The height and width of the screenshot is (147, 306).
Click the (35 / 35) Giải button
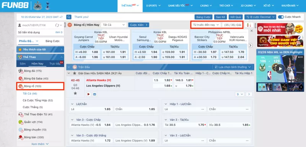pos(233,25)
